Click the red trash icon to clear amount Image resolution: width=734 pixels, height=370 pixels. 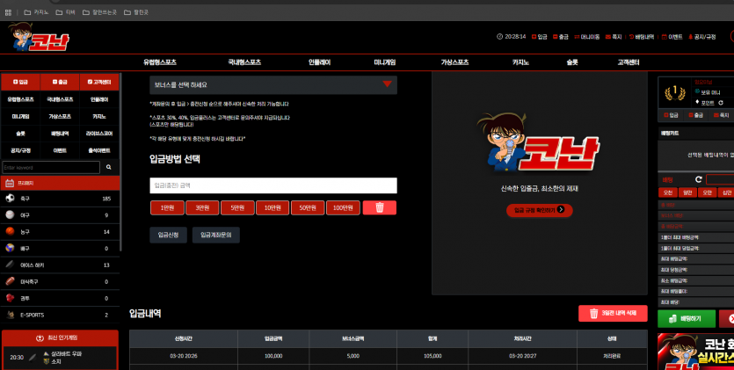click(379, 207)
